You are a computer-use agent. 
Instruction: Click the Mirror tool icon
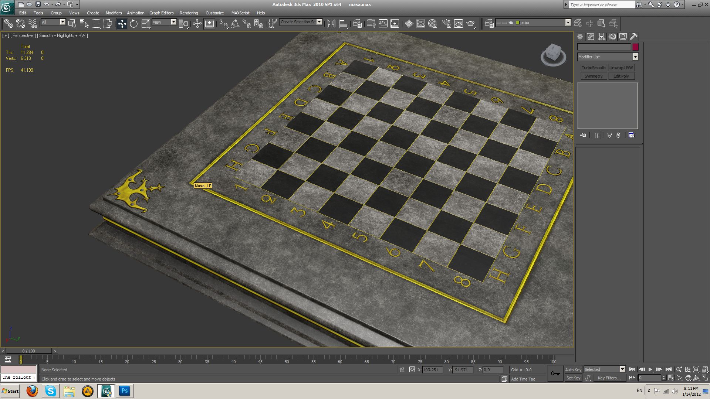tap(331, 24)
